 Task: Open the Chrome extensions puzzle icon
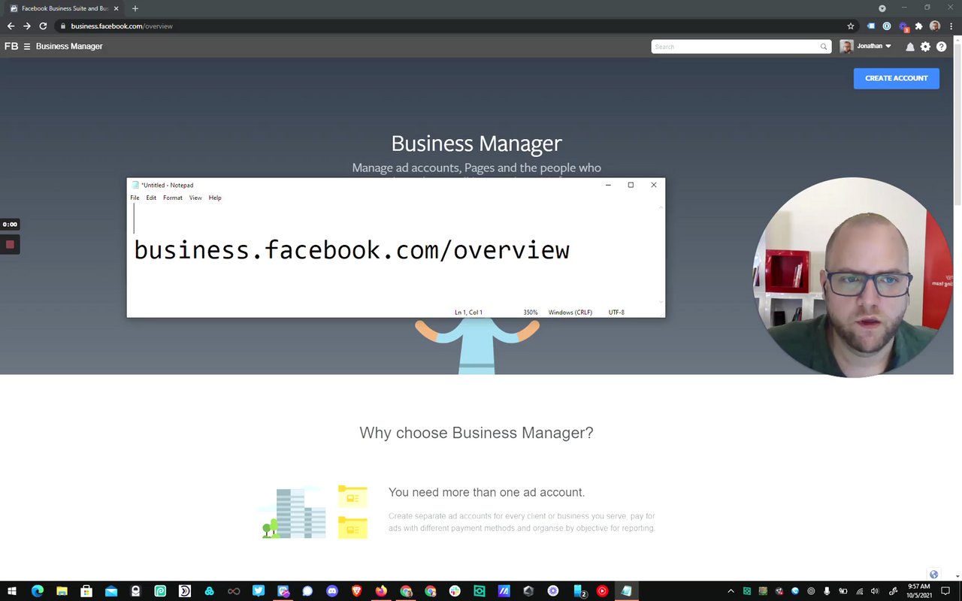(x=918, y=26)
